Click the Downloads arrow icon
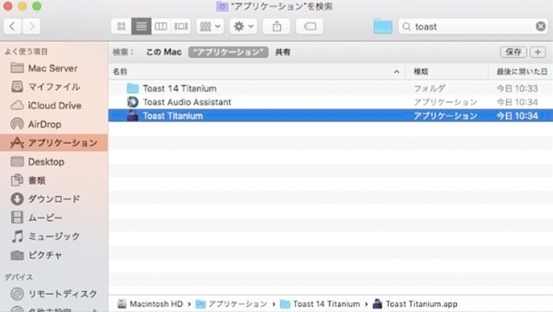 coord(17,199)
